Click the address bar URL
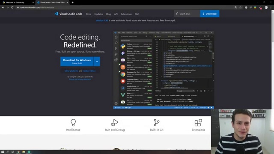 37,7
